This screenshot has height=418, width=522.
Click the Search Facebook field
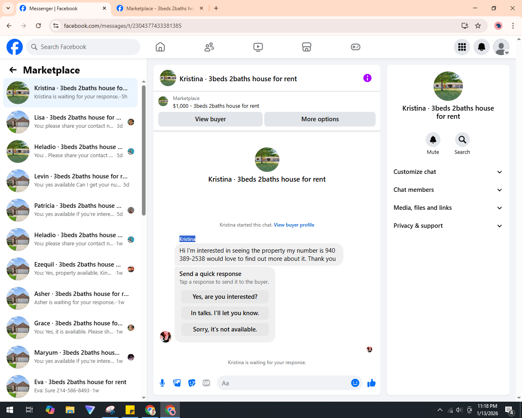tap(83, 47)
